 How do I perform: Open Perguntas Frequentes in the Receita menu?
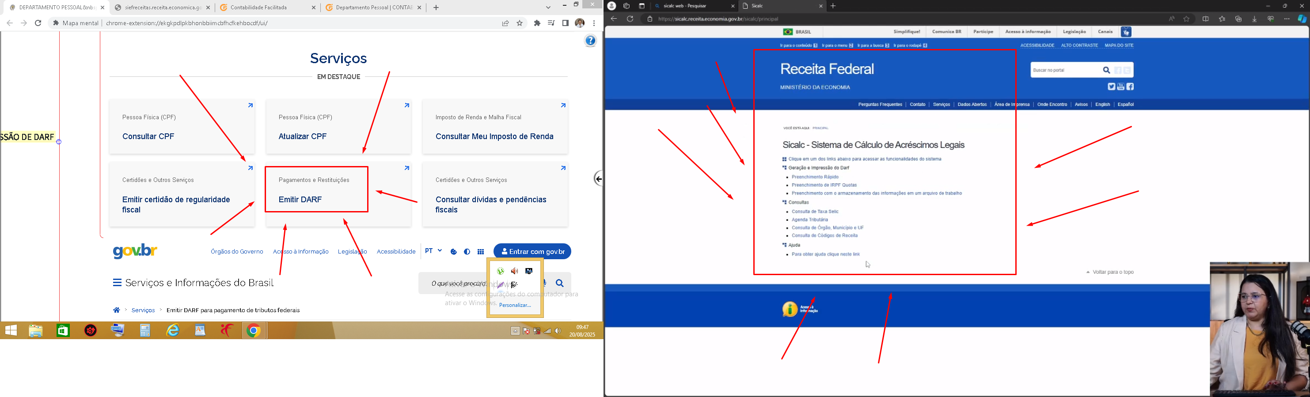click(x=880, y=105)
